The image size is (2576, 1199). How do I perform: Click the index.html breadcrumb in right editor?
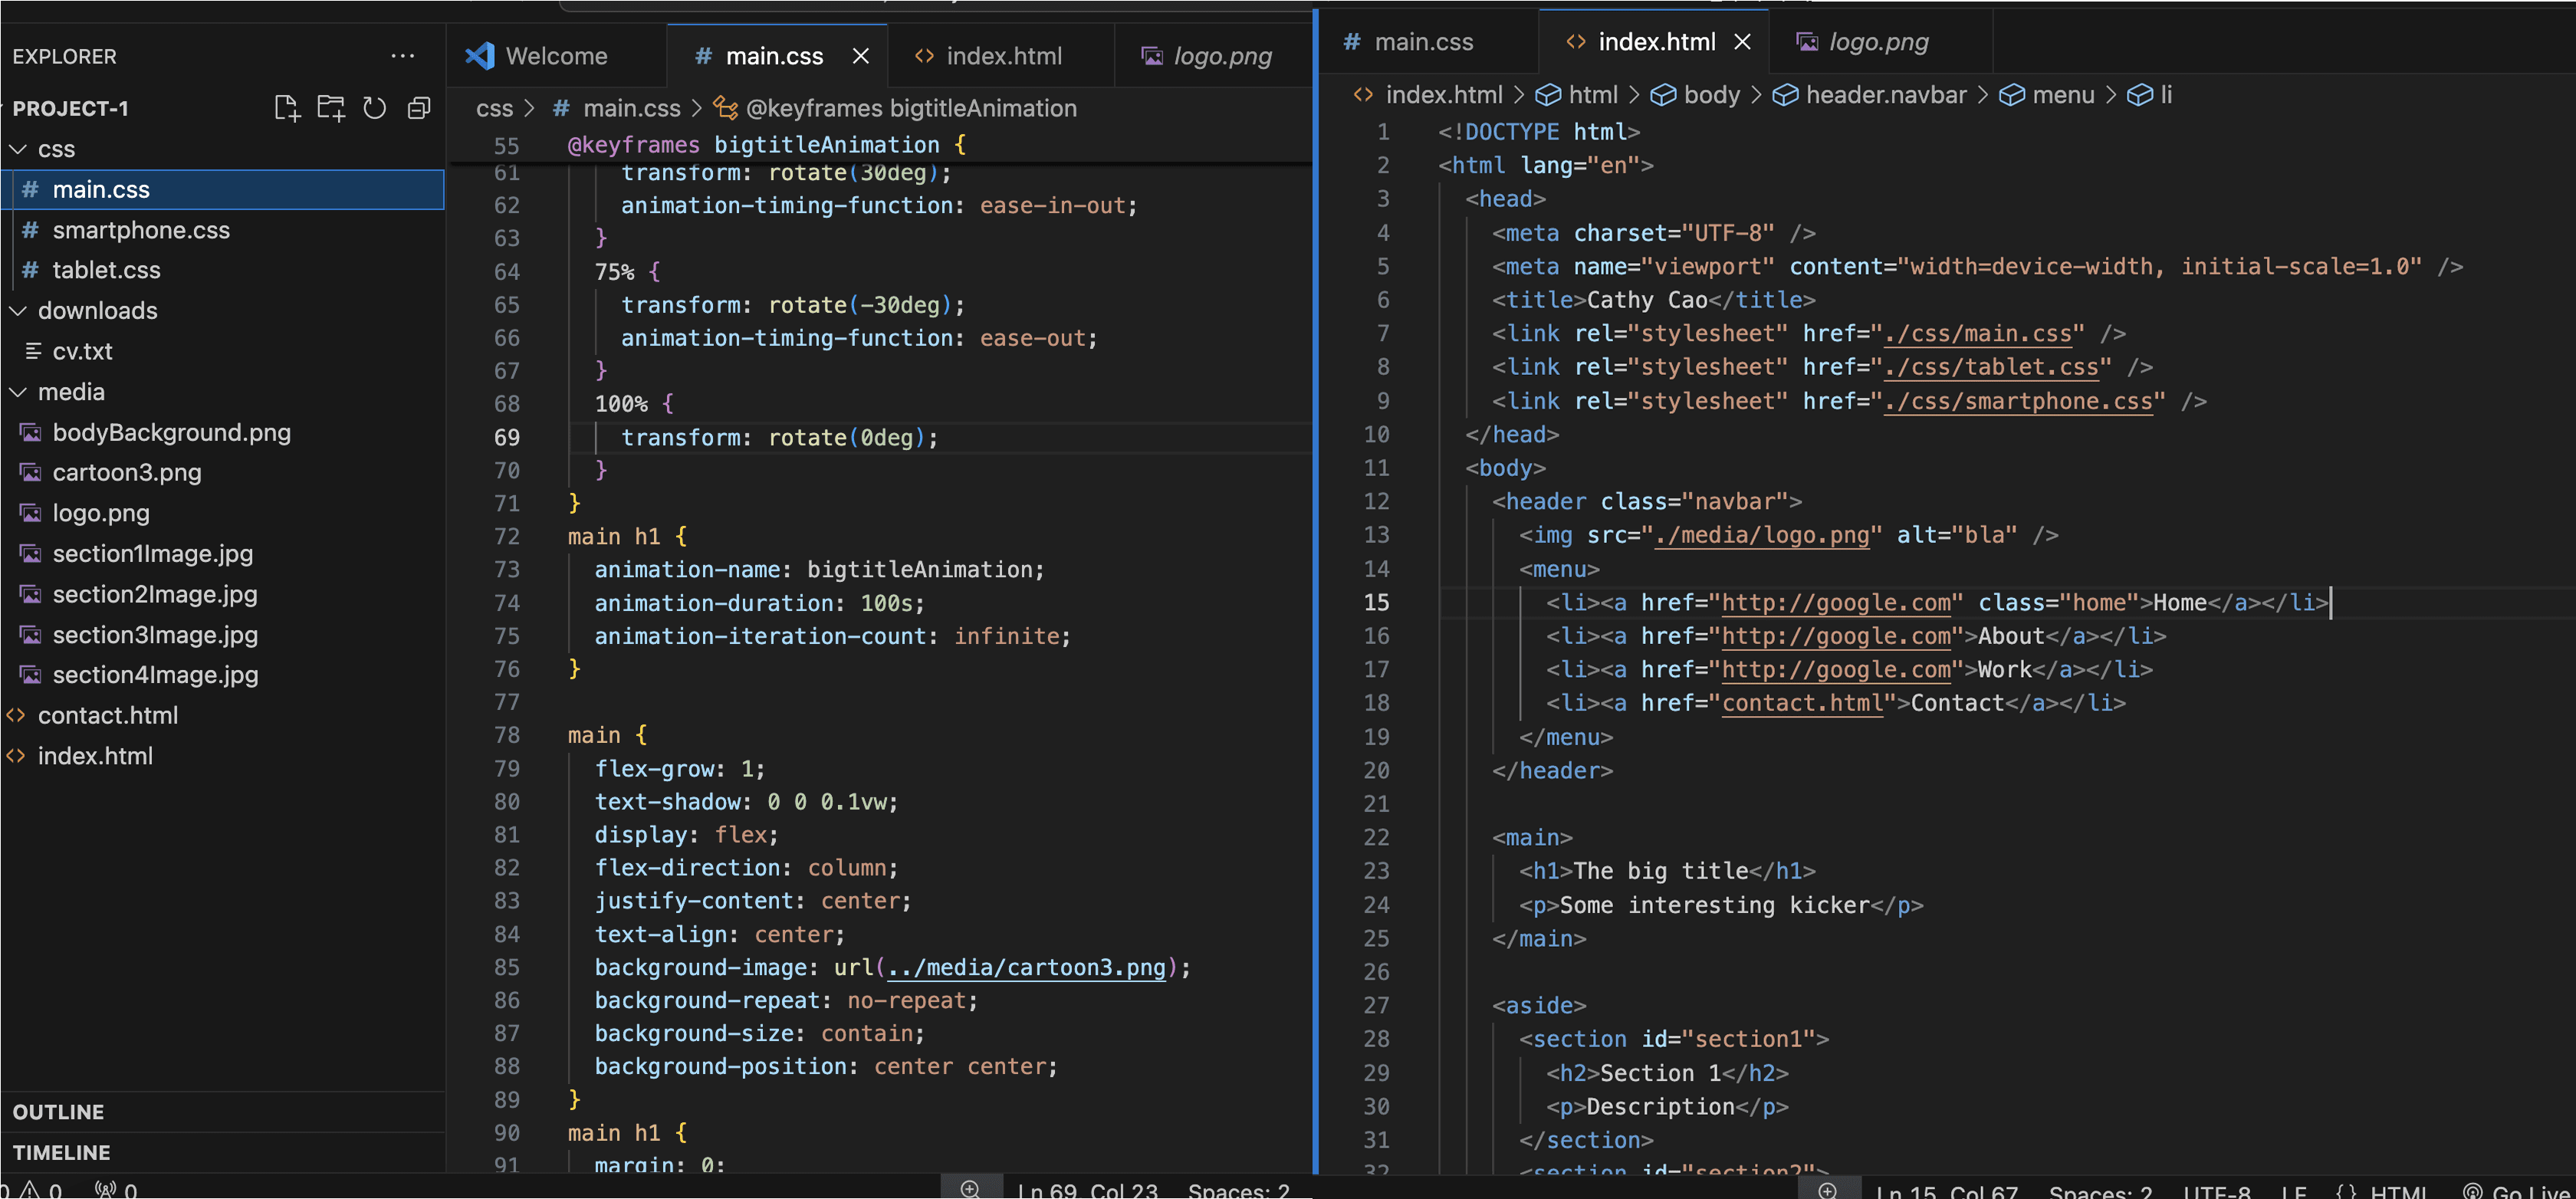(x=1428, y=95)
